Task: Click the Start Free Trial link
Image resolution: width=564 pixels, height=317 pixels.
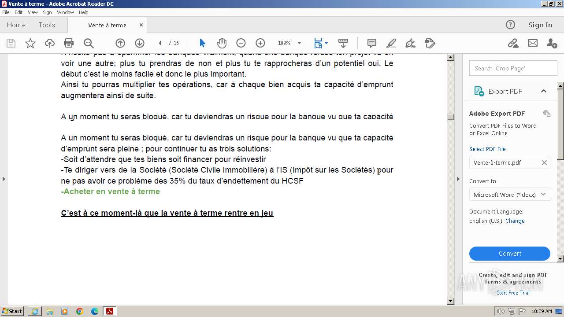Action: pyautogui.click(x=513, y=293)
